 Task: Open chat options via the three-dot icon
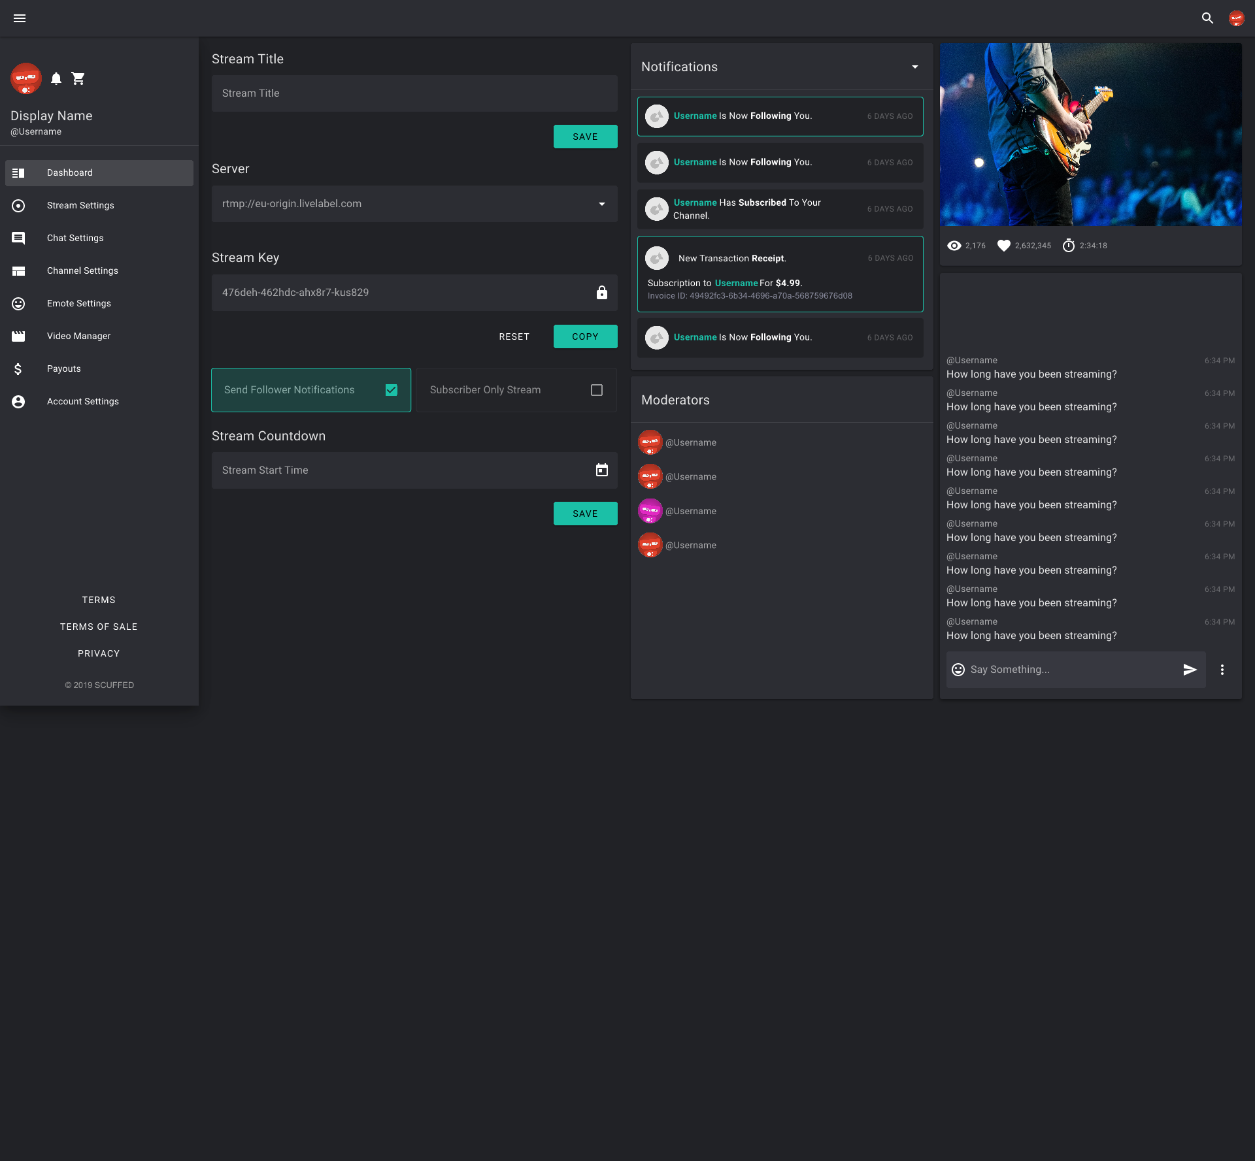1222,669
